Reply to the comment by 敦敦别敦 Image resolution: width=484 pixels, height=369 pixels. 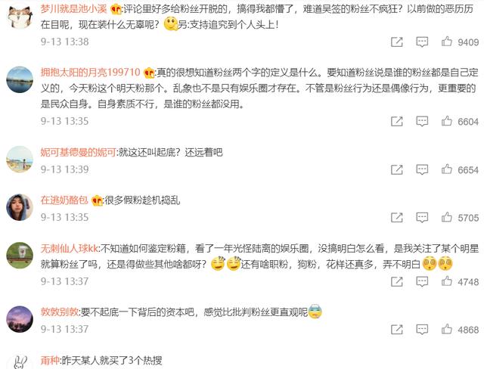pyautogui.click(x=422, y=329)
